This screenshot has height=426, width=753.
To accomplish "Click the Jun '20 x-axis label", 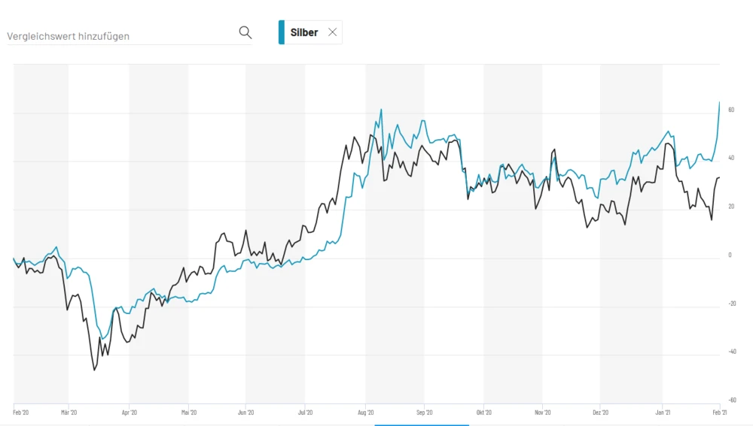I will pyautogui.click(x=245, y=412).
